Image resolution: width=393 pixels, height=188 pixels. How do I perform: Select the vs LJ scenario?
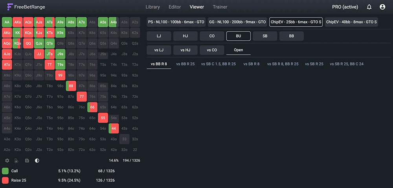pyautogui.click(x=159, y=50)
